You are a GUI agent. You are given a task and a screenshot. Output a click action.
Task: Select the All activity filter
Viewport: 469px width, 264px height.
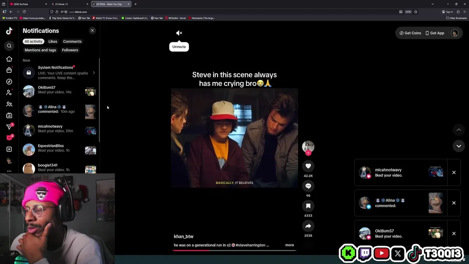tap(34, 41)
